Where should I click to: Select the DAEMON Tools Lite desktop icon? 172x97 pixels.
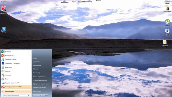tap(167, 33)
